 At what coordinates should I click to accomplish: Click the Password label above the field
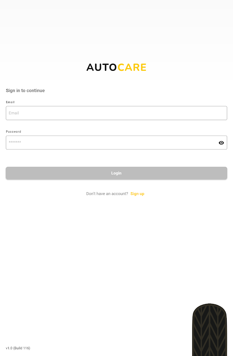(x=13, y=132)
